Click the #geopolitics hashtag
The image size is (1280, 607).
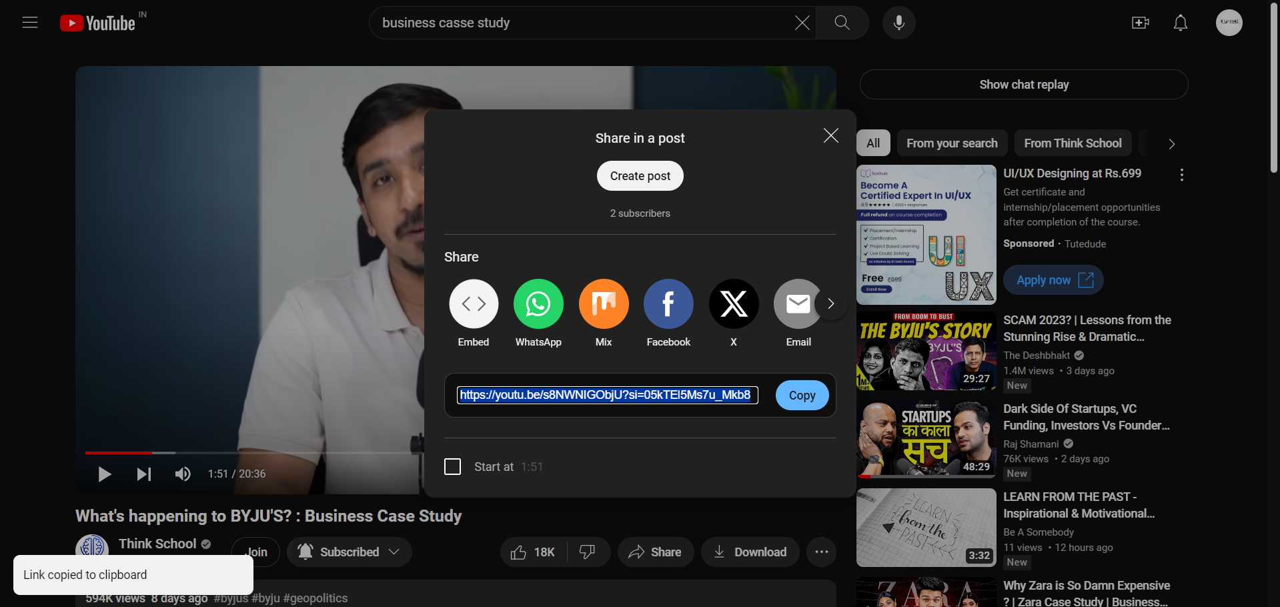[x=315, y=598]
